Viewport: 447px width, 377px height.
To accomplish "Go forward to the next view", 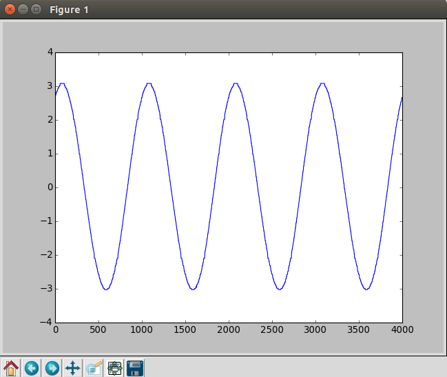I will pyautogui.click(x=52, y=368).
